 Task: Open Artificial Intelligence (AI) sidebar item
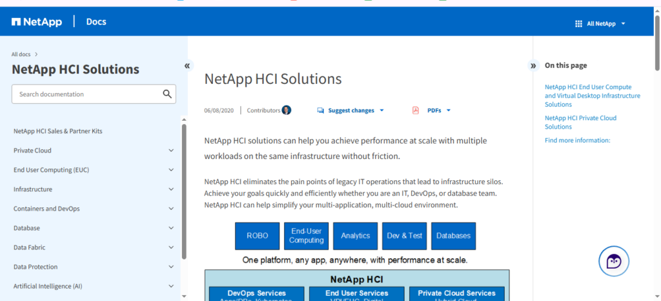48,286
